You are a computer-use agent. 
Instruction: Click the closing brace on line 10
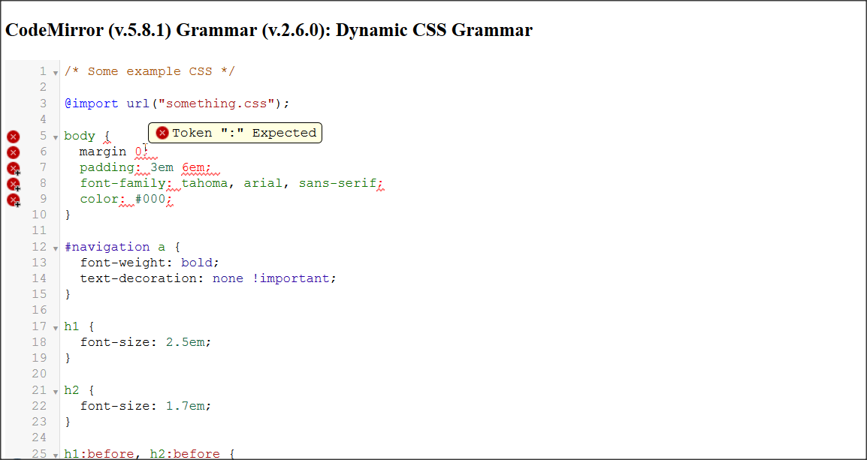pos(68,215)
